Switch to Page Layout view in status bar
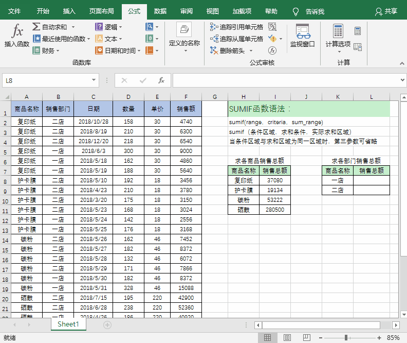This screenshot has height=343, width=407. (287, 337)
